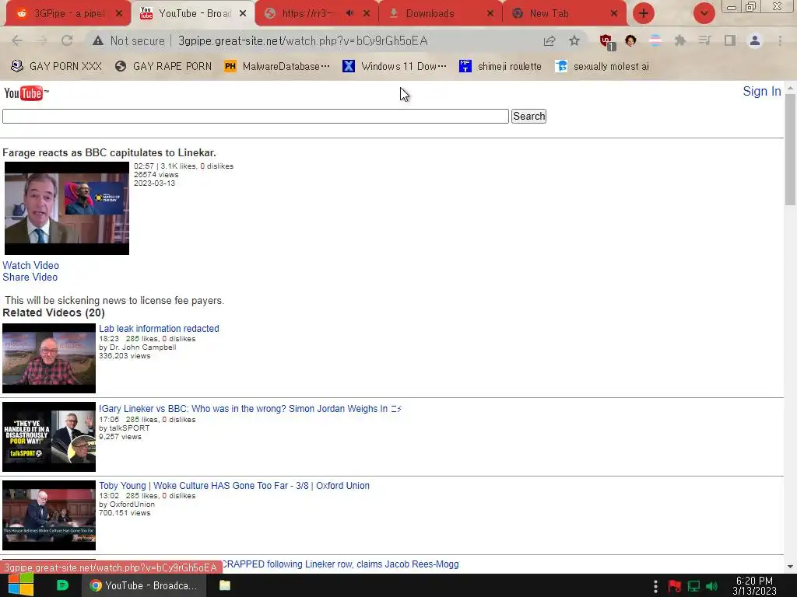
Task: Open a new tab with plus button
Action: (644, 14)
